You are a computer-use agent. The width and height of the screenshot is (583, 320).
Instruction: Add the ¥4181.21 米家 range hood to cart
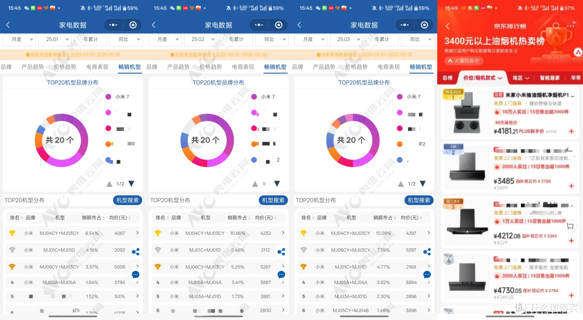571,131
